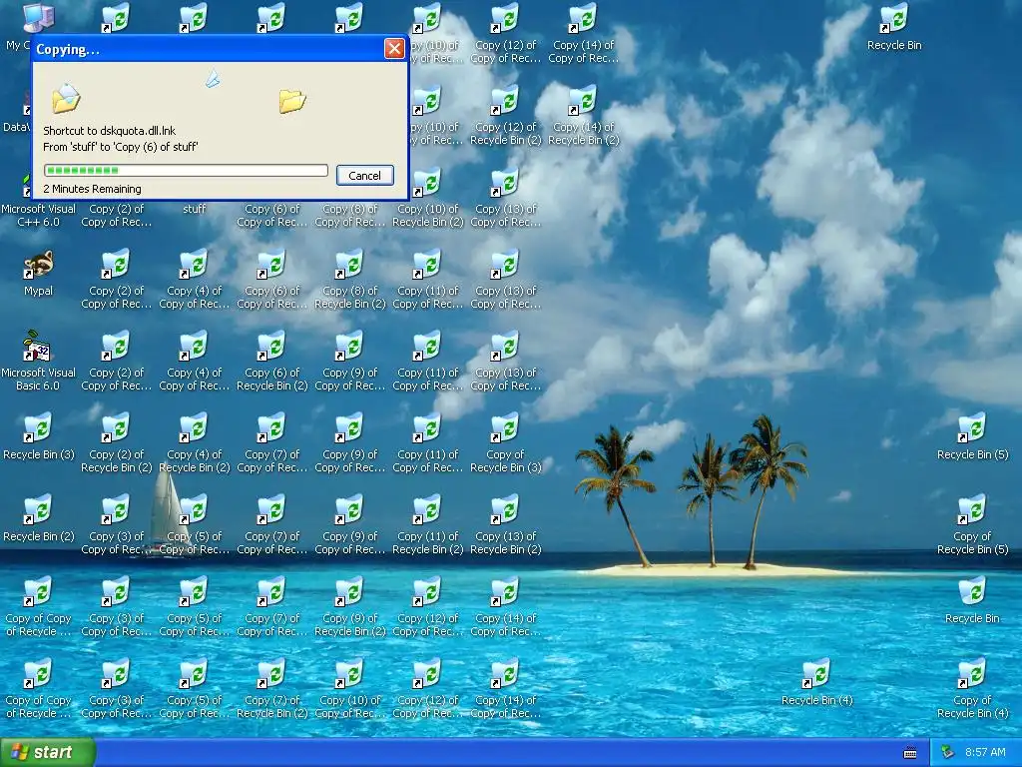Click the Copying... title bar
This screenshot has height=767, width=1022.
click(209, 49)
